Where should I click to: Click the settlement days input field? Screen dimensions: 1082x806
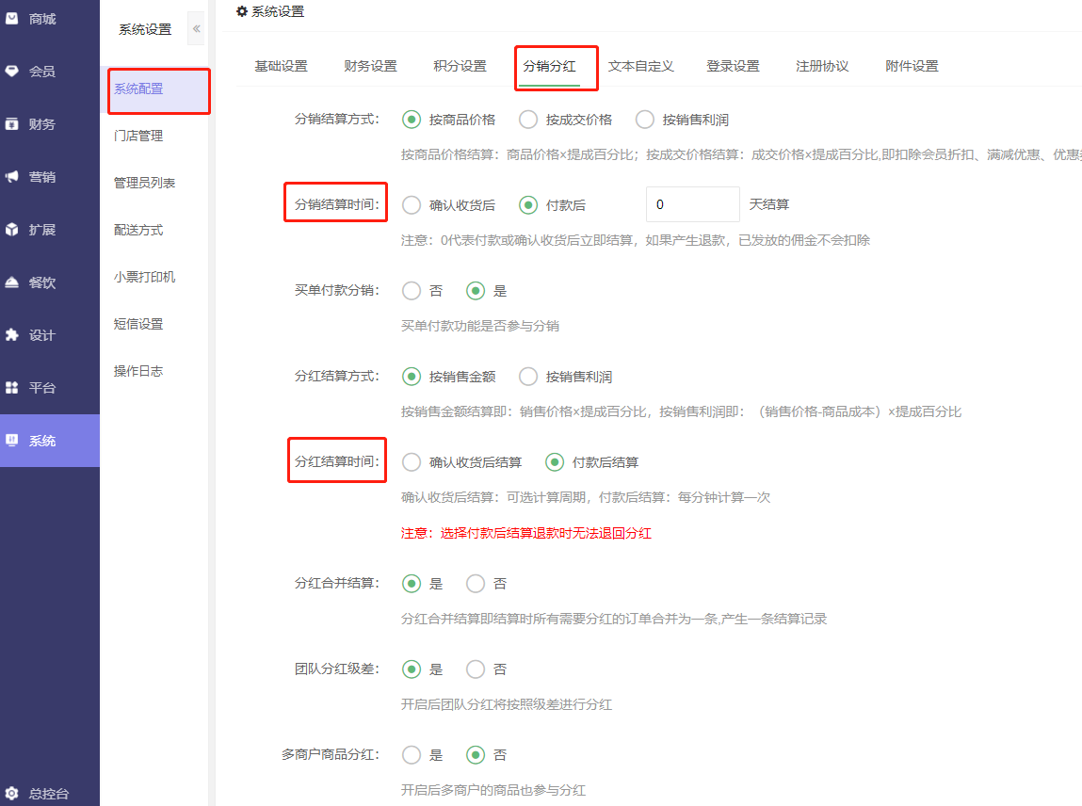(x=692, y=204)
